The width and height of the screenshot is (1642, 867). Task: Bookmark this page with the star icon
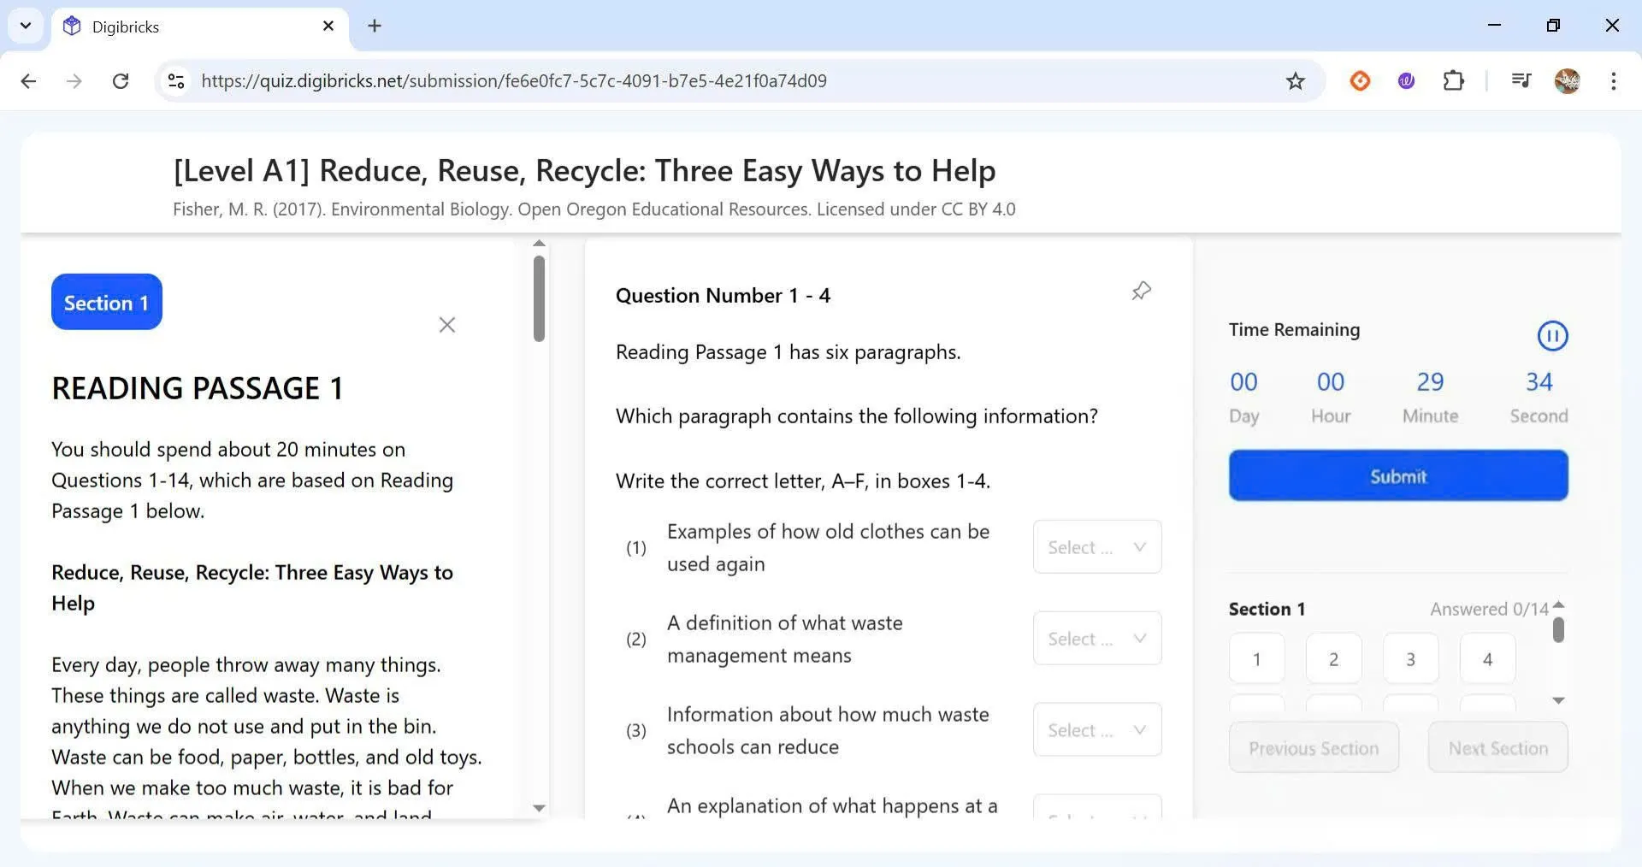pos(1295,81)
